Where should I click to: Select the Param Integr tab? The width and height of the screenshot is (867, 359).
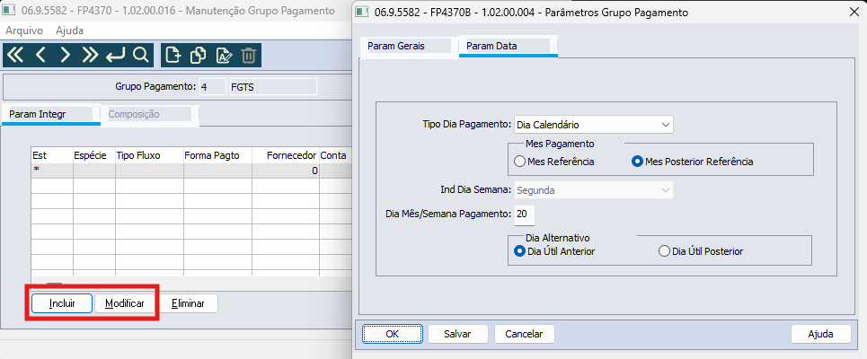50,114
